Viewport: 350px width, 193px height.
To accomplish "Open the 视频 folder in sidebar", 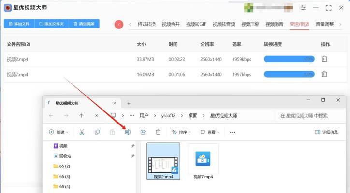I will point(60,146).
